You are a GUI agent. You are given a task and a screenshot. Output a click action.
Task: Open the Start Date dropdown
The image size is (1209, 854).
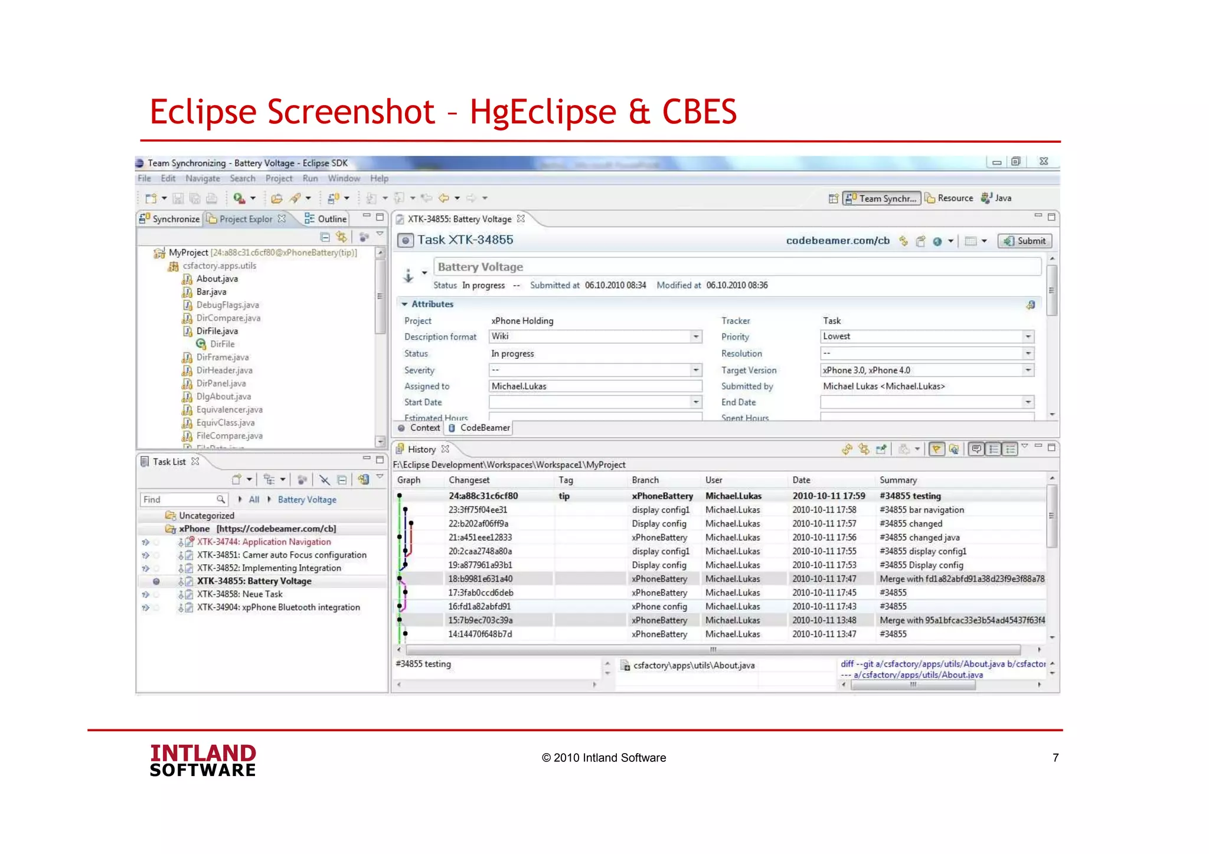click(x=696, y=402)
